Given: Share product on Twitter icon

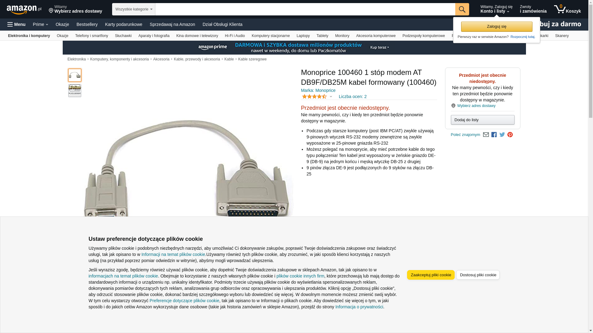Looking at the screenshot, I should pos(502,135).
